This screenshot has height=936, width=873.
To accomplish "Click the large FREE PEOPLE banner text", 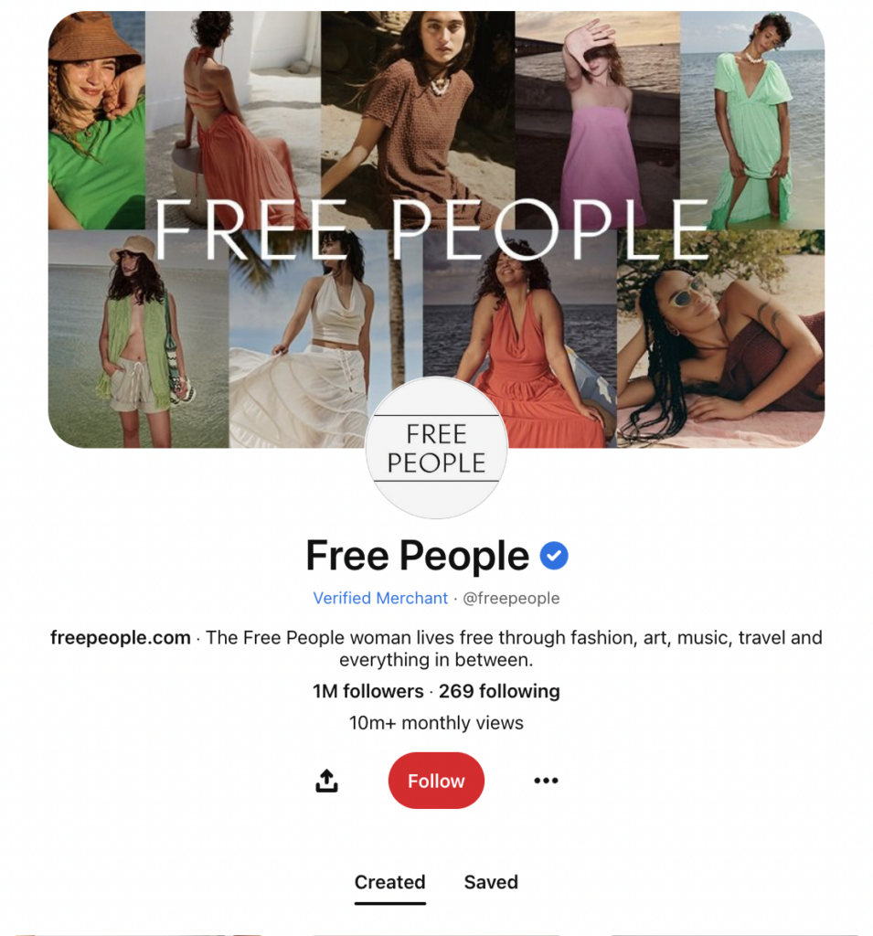I will point(431,229).
